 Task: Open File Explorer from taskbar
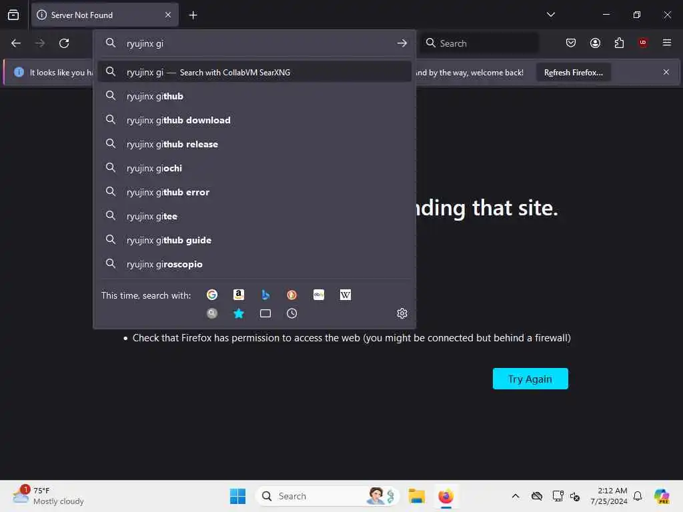pyautogui.click(x=416, y=496)
